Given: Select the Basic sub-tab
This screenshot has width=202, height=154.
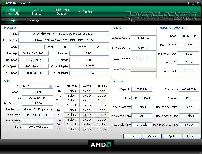Looking at the screenshot, I should click(x=12, y=21).
